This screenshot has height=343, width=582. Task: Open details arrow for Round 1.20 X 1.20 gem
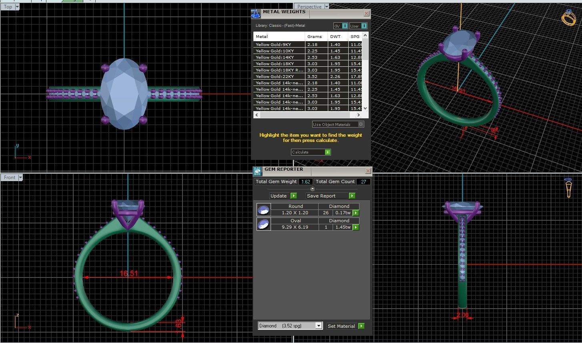[x=355, y=213]
